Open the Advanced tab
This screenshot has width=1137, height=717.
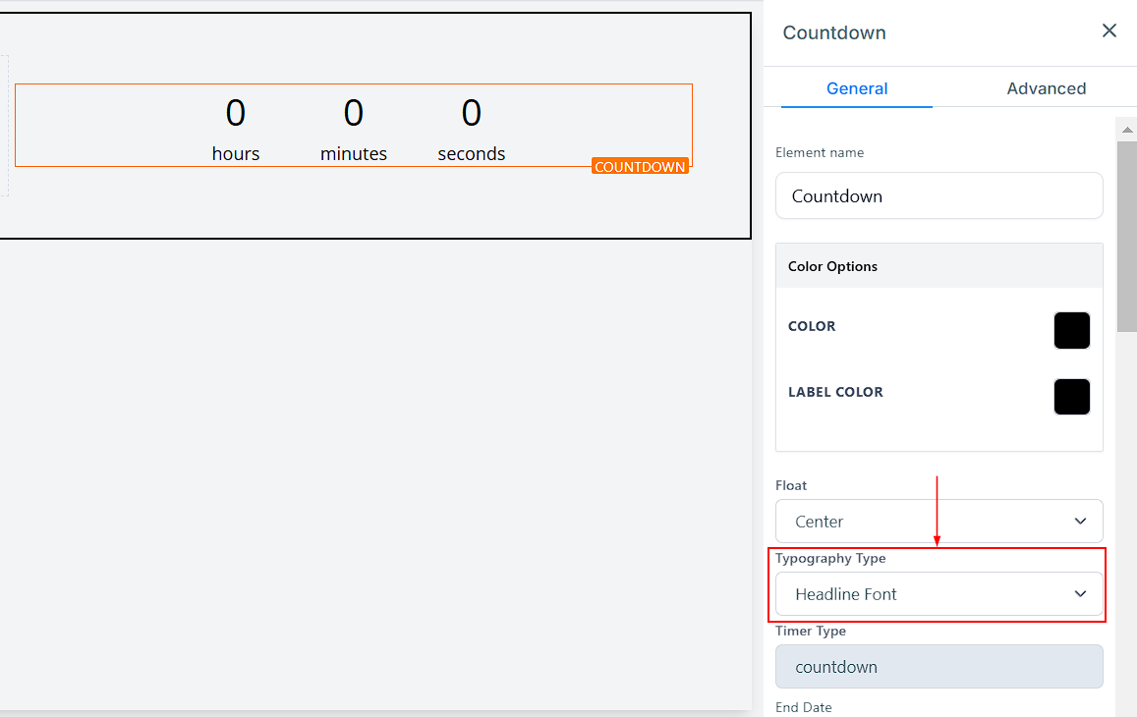pos(1046,88)
